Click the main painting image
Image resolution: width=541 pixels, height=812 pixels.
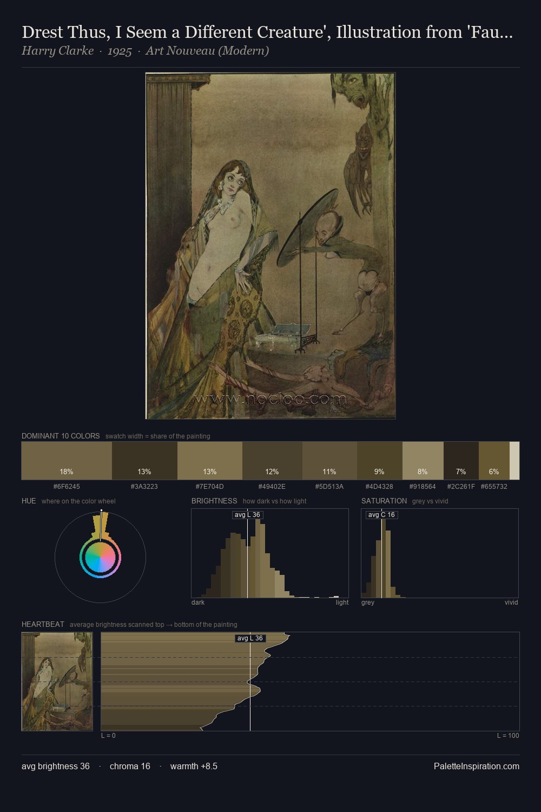pos(270,246)
